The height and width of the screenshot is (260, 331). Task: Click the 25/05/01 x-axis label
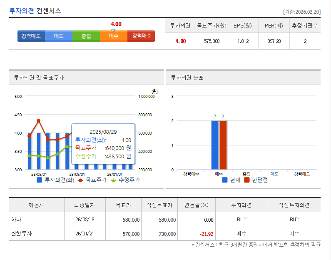[x=39, y=175]
